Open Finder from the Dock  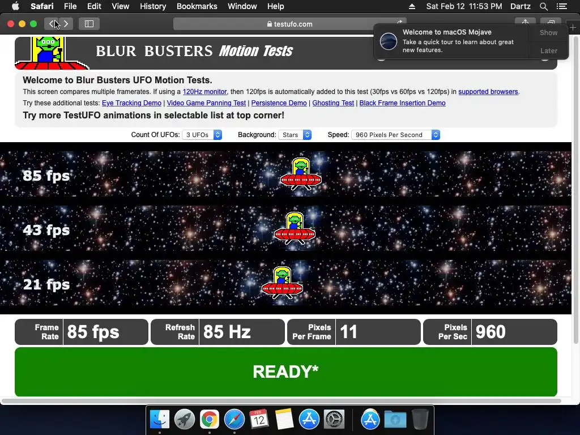click(160, 420)
